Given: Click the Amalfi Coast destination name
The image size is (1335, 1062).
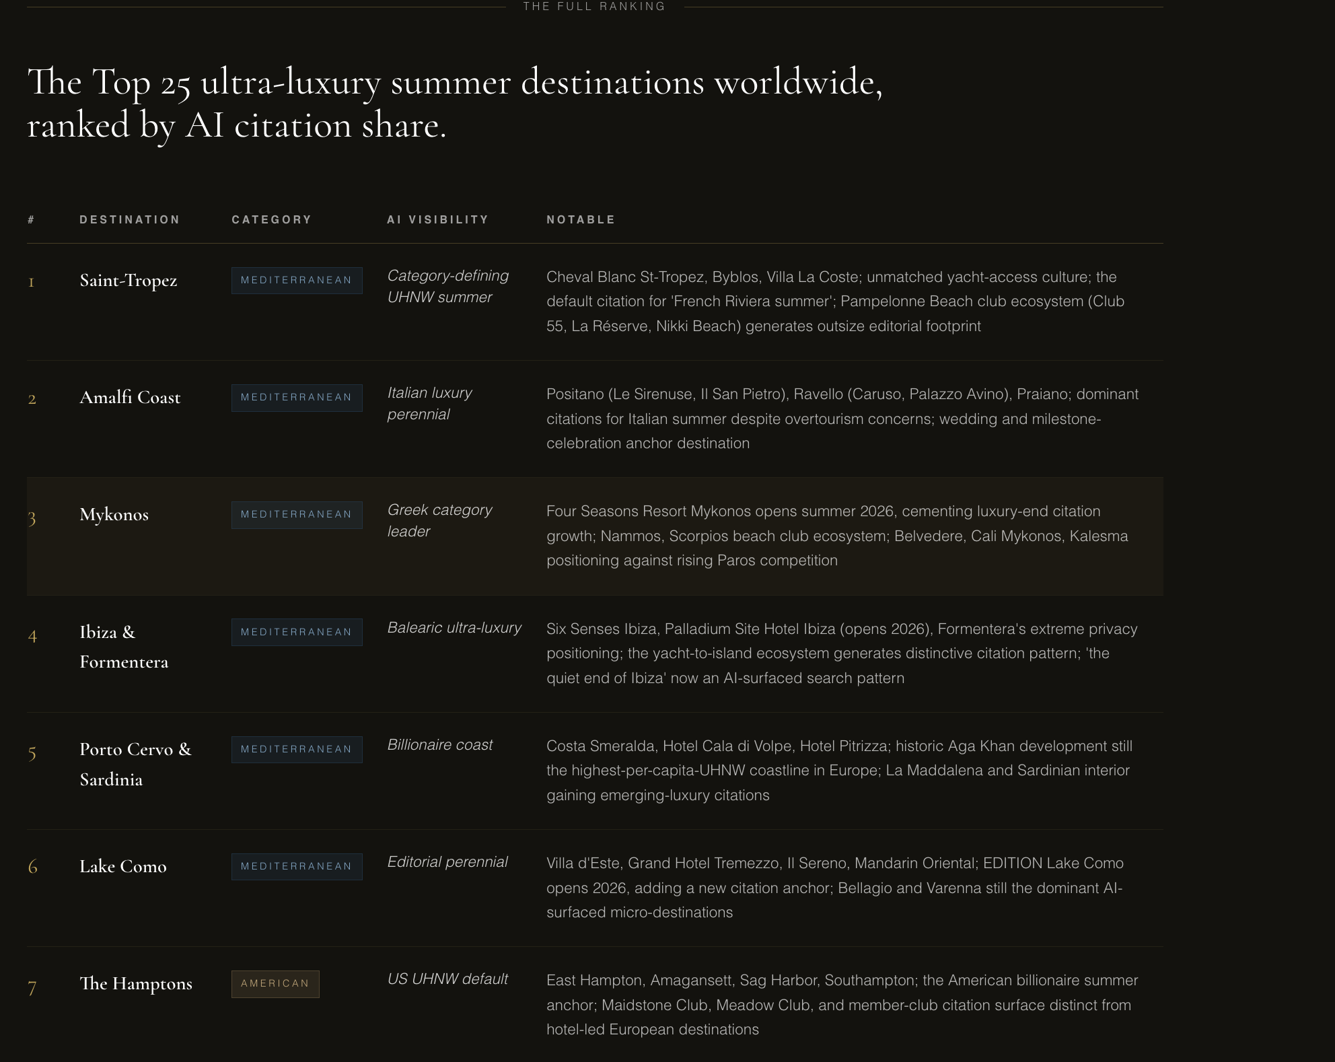Looking at the screenshot, I should 130,397.
